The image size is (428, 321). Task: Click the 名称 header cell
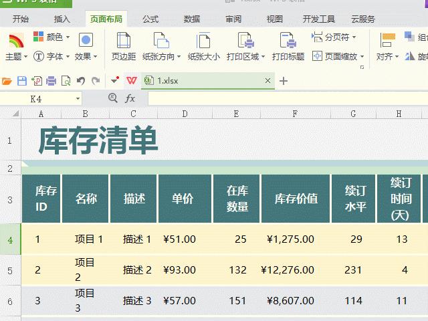point(86,199)
